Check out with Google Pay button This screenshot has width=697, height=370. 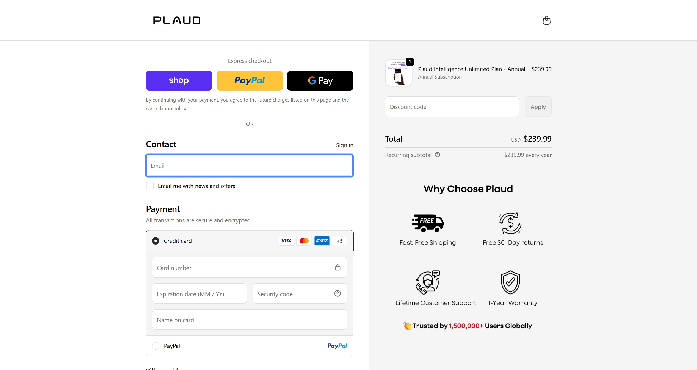(x=320, y=81)
